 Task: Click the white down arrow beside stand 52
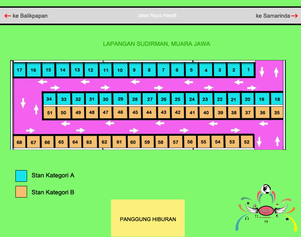pos(259,142)
